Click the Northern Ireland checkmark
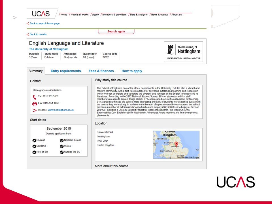 tap(62, 140)
